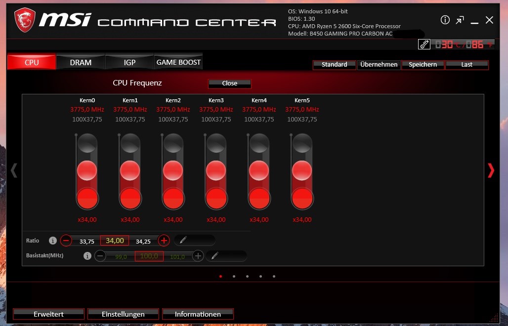Click the detach window arrow icon
508x326 pixels.
click(x=460, y=20)
